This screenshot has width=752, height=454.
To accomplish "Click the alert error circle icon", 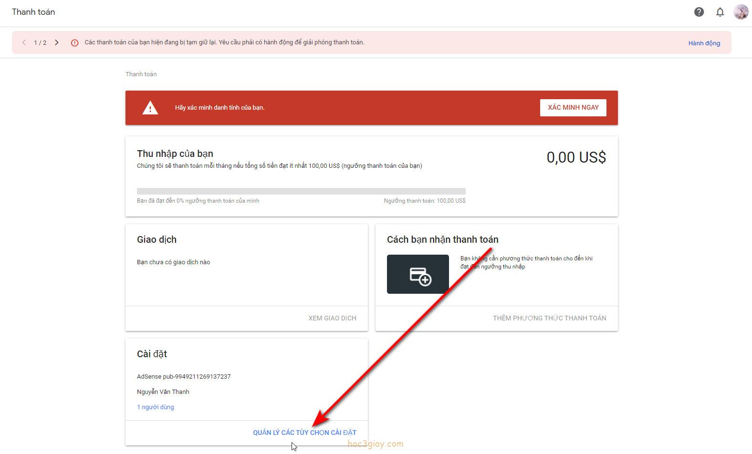I will click(75, 43).
